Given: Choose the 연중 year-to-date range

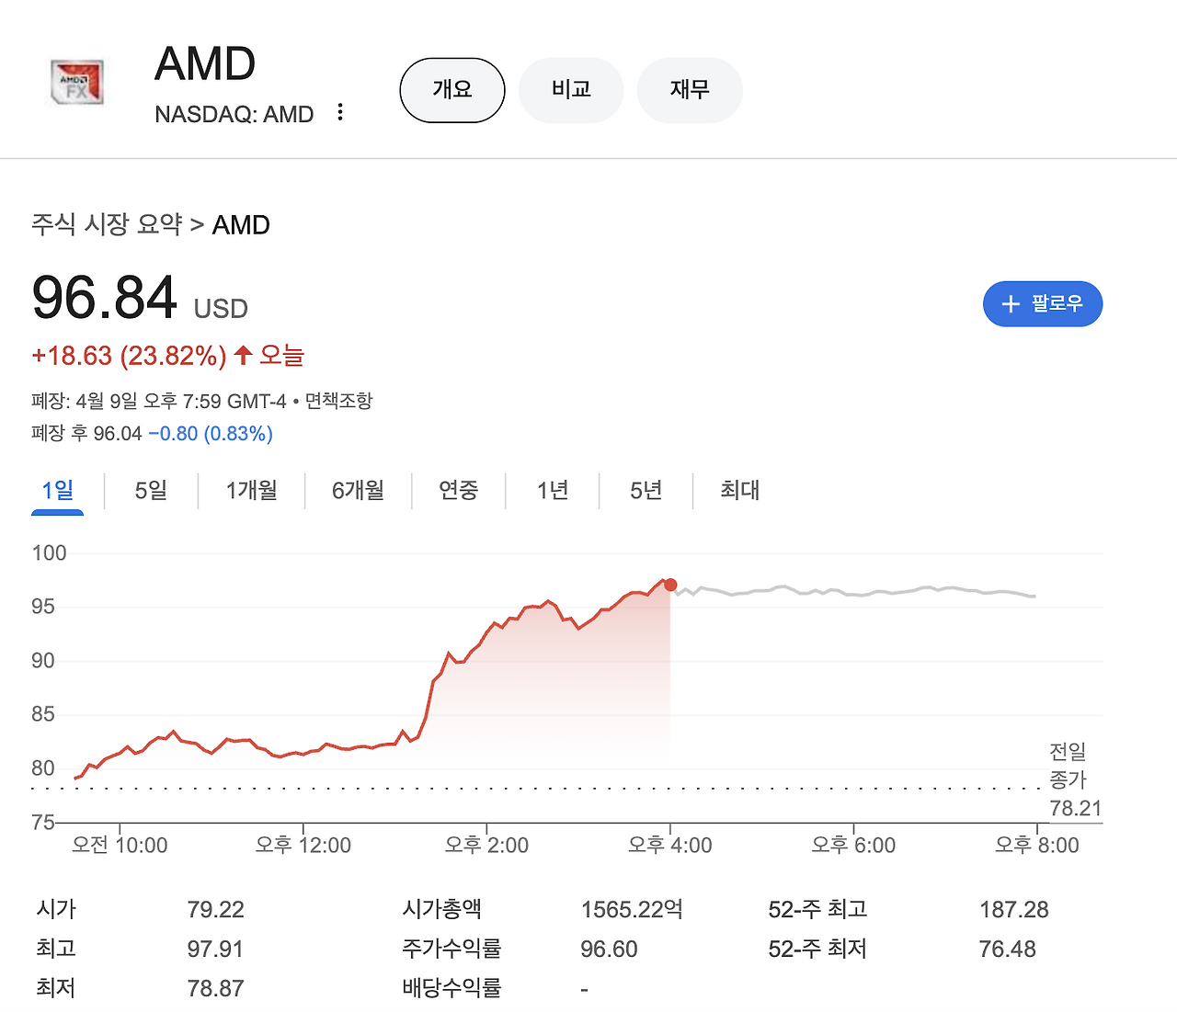Looking at the screenshot, I should (459, 491).
